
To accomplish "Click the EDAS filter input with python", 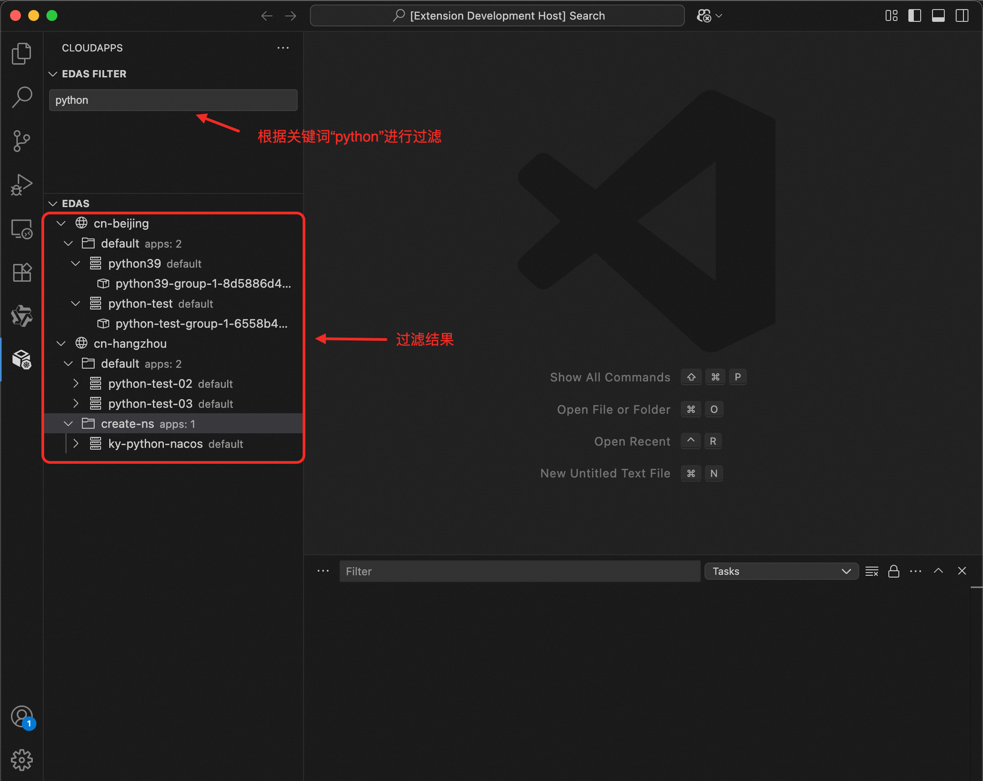I will [173, 100].
